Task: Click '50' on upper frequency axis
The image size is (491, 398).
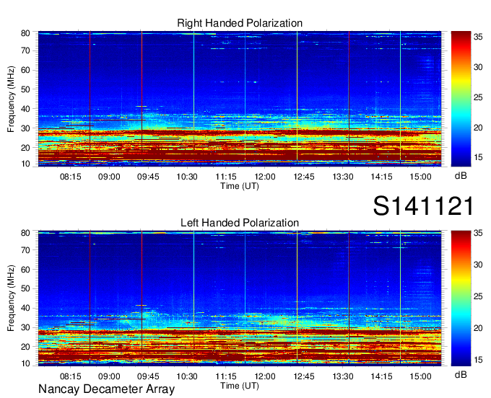Action: [25, 89]
